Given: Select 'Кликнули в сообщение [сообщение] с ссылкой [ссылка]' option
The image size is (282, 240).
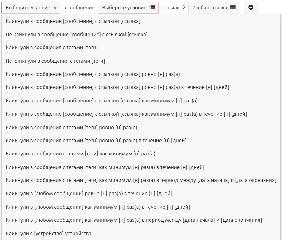Looking at the screenshot, I should pyautogui.click(x=73, y=21).
